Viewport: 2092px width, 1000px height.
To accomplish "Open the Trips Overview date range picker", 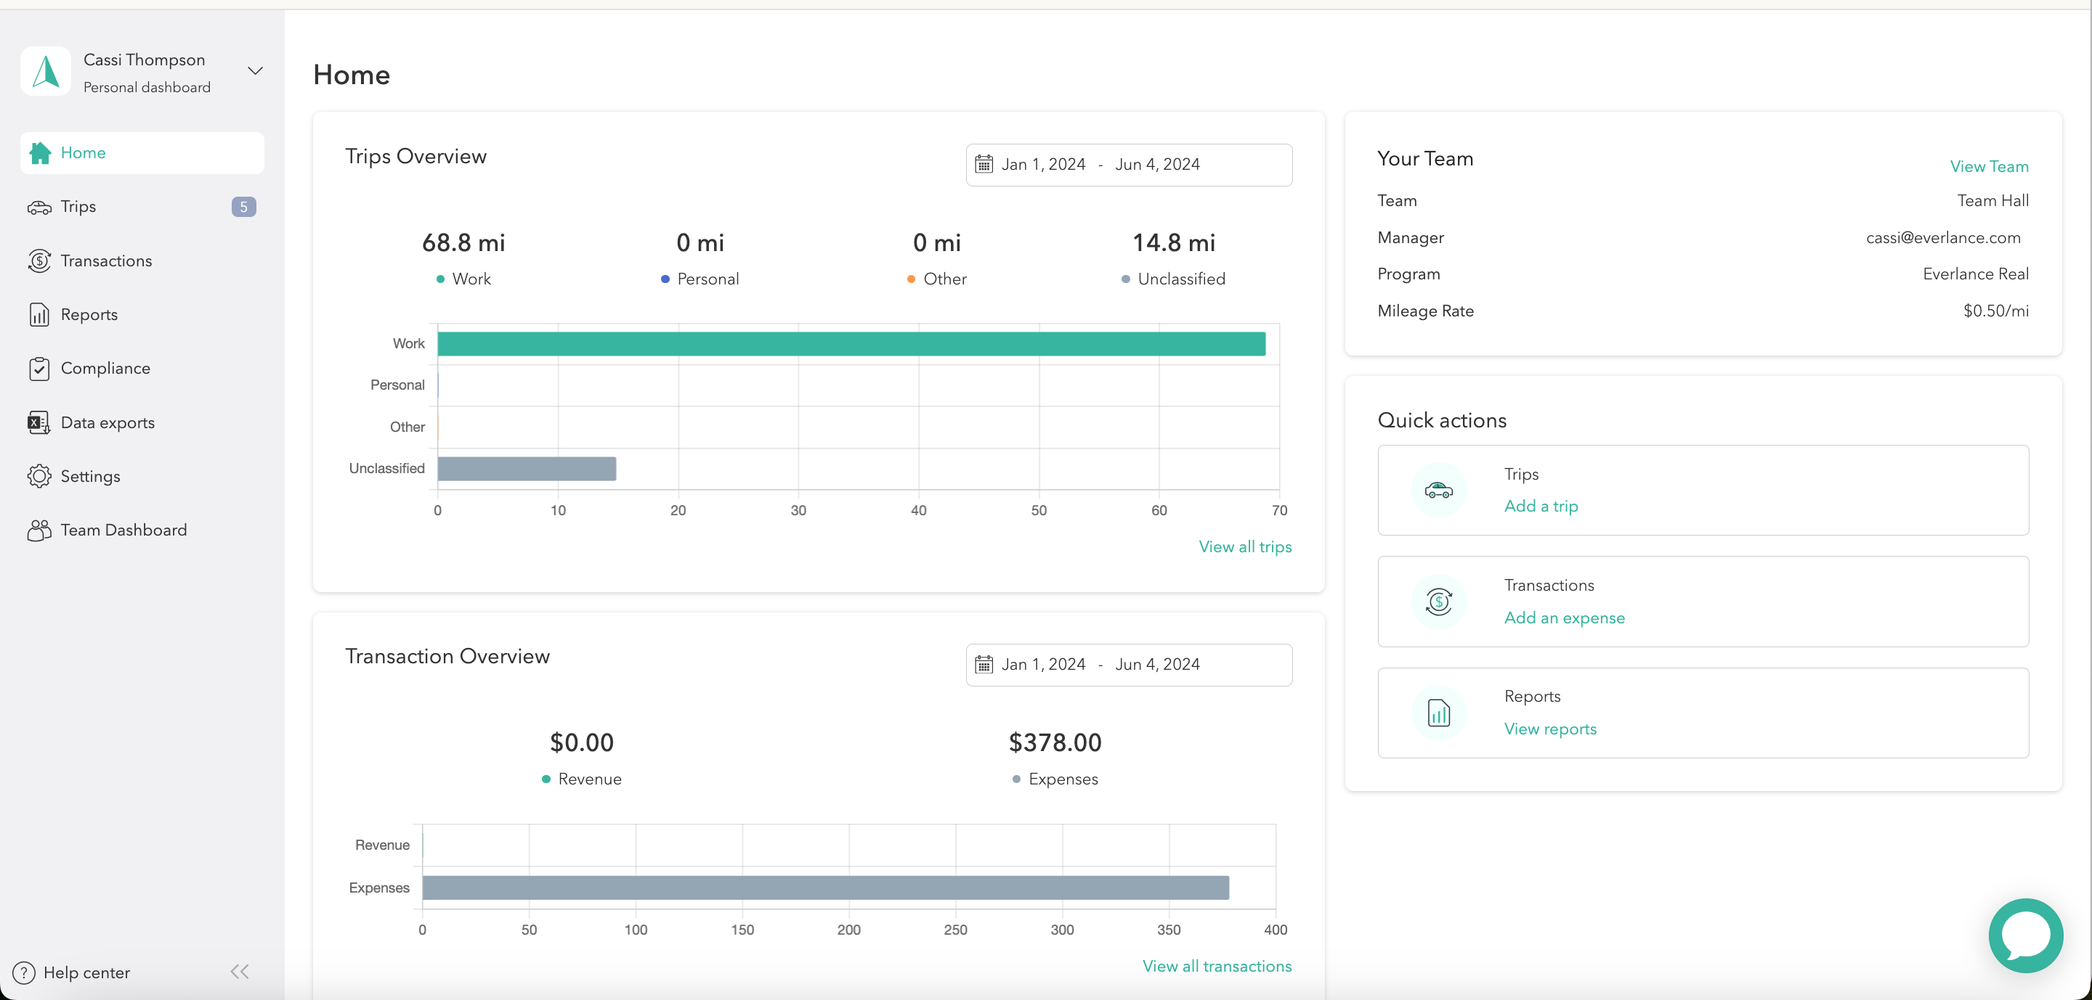I will click(x=1128, y=165).
